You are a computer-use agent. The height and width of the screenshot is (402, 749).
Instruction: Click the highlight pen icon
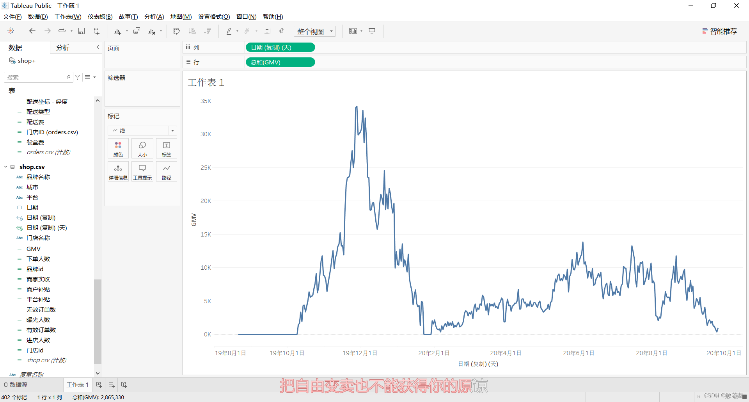[x=229, y=31]
